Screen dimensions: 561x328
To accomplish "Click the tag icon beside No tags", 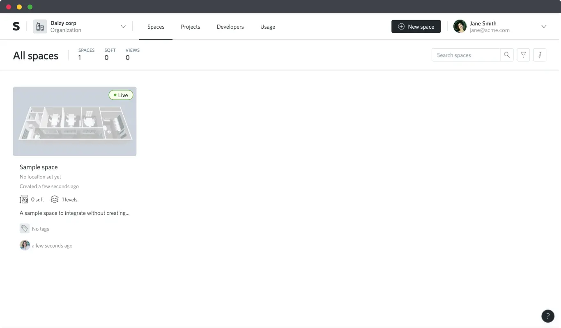I will click(25, 228).
